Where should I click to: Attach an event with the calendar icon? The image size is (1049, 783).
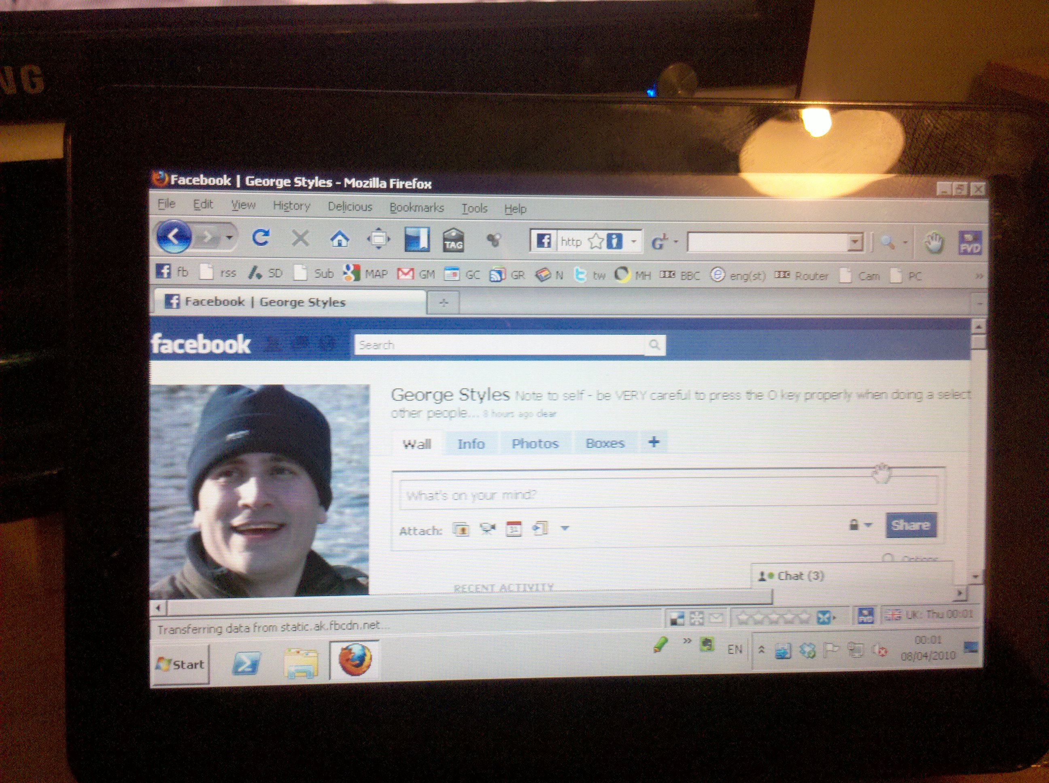[x=514, y=528]
